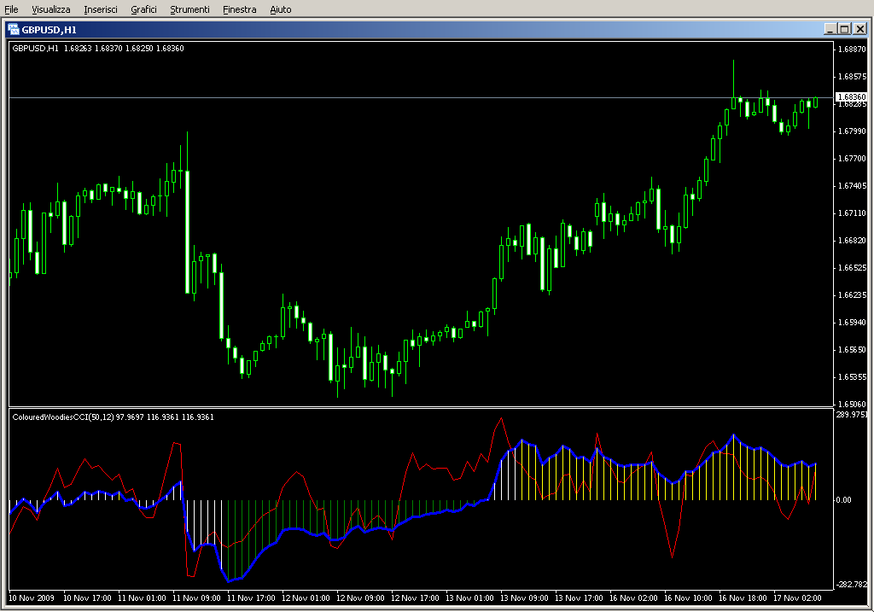Click price scale value 1.67405

tap(853, 185)
